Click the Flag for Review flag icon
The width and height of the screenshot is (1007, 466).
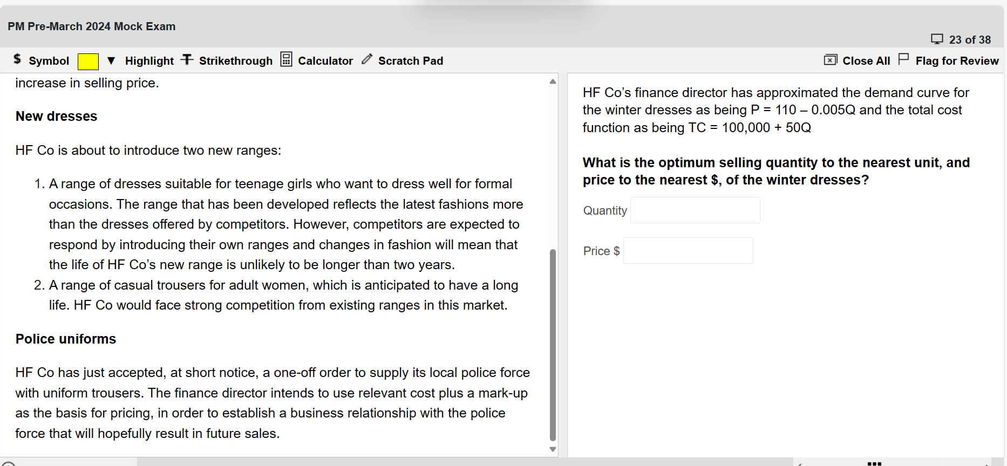pos(903,59)
